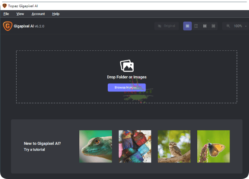Click the zoom magnifier icon
The width and height of the screenshot is (249, 179).
coord(228,26)
